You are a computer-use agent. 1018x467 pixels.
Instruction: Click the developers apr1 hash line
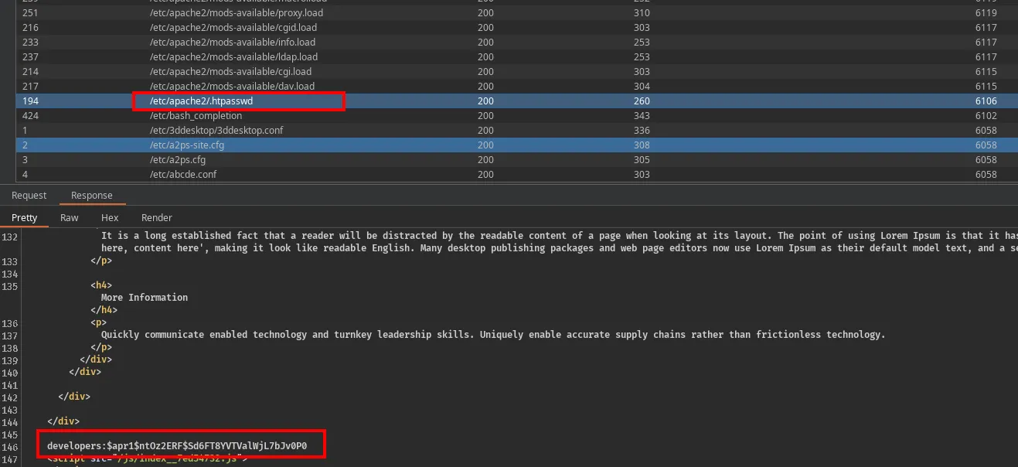coord(177,446)
